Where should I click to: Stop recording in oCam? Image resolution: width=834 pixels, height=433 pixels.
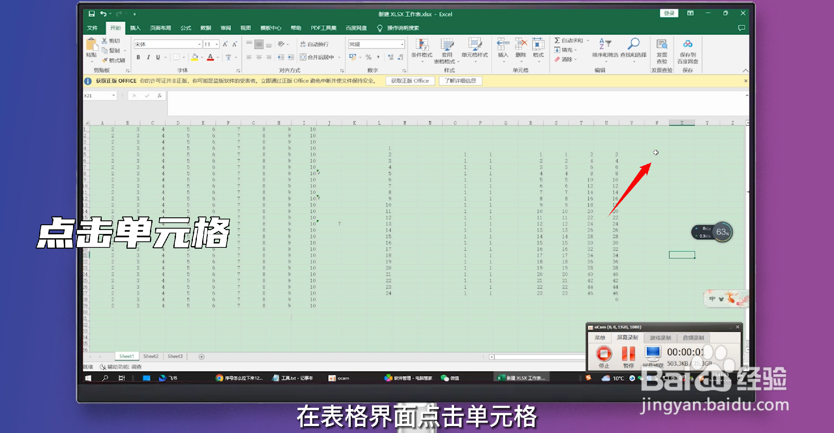(603, 353)
